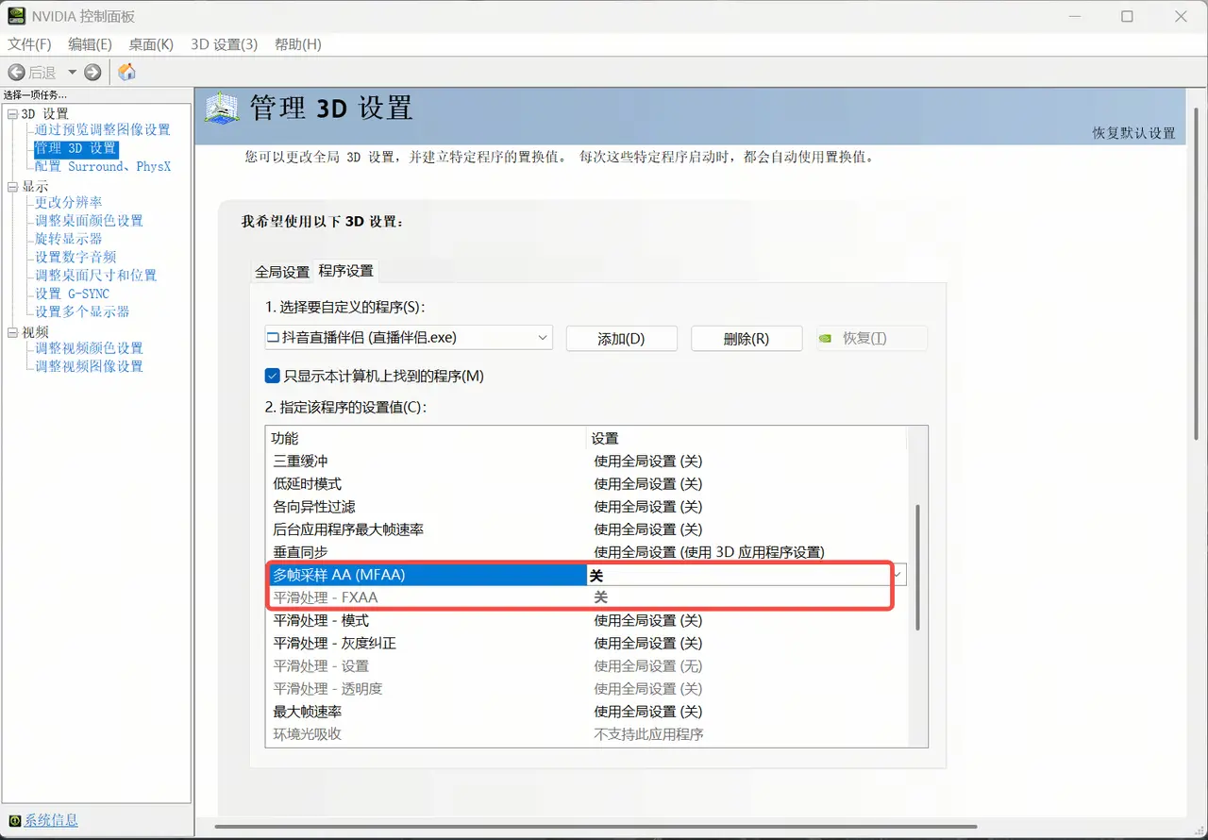Image resolution: width=1208 pixels, height=840 pixels.
Task: Select 通过预览调整图像设置 in the task tree
Action: 103,130
